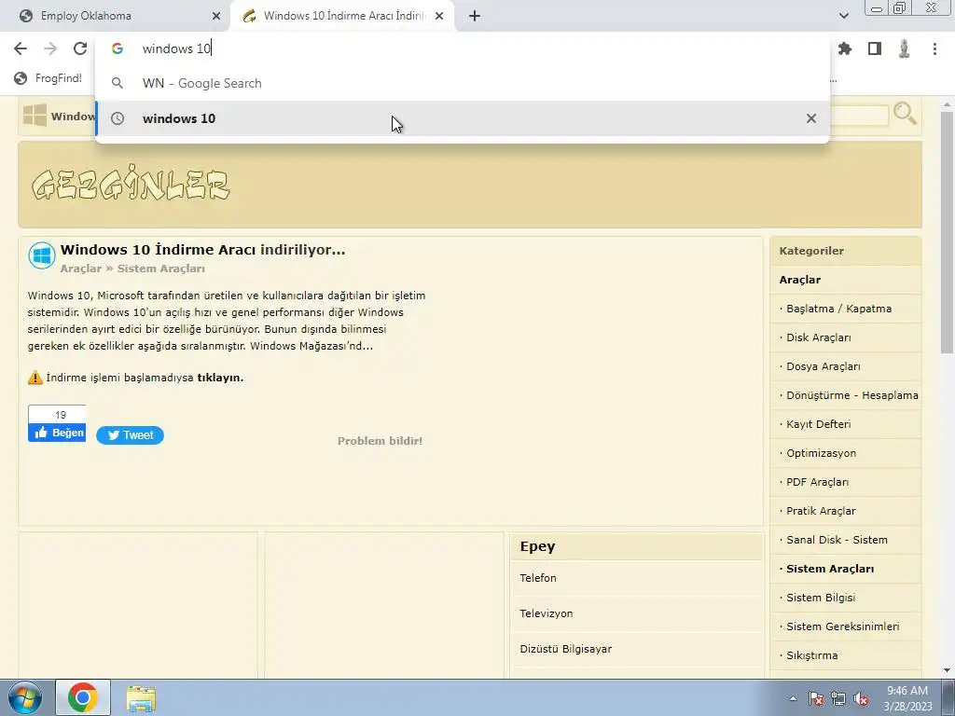Click the network tray icon
The image size is (955, 716).
click(x=838, y=698)
